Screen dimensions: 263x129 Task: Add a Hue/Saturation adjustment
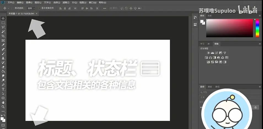(x=206, y=57)
